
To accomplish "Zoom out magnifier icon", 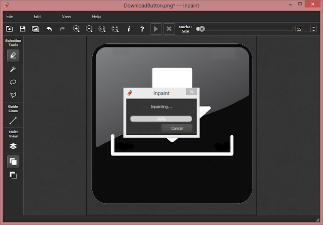I will coord(89,29).
